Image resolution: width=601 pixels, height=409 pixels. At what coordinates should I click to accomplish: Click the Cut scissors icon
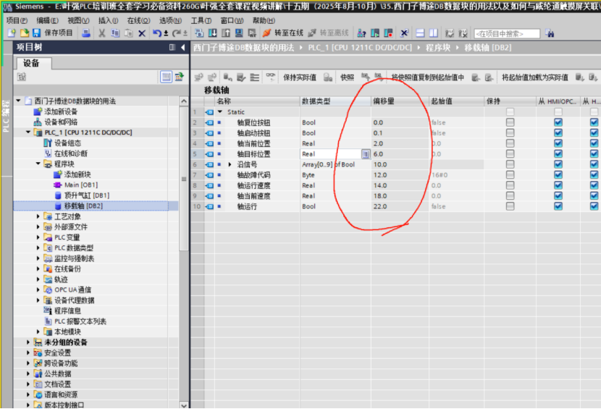pyautogui.click(x=102, y=33)
